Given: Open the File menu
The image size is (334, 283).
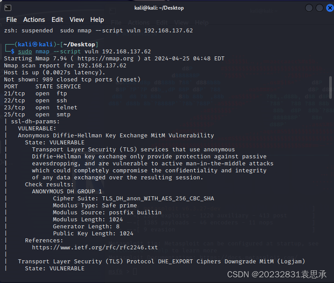Looking at the screenshot, I should [x=11, y=20].
